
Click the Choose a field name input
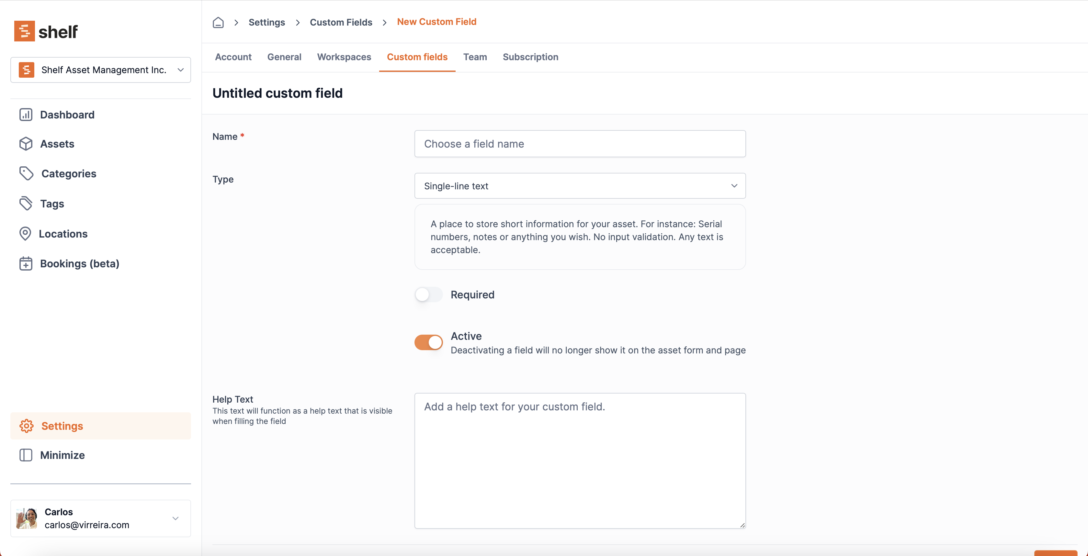580,144
